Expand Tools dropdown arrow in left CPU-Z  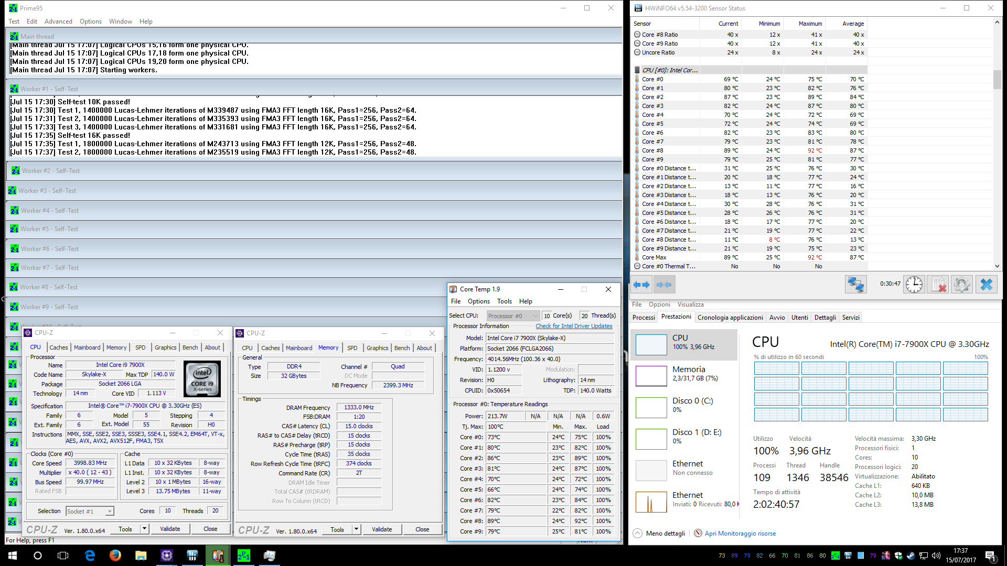tap(144, 529)
